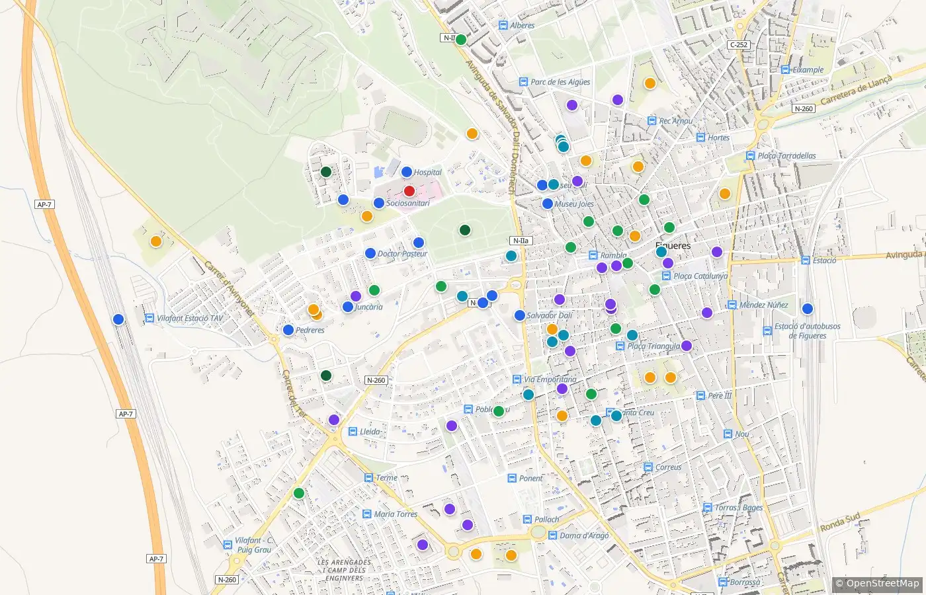Select the Via Emporitana bus stop icon
The width and height of the screenshot is (926, 595).
click(517, 379)
